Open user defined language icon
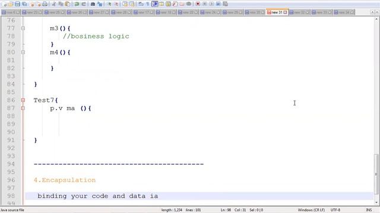 tap(161, 4)
